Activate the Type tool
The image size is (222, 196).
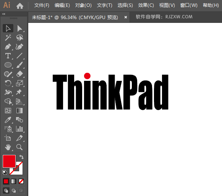pos(8,56)
